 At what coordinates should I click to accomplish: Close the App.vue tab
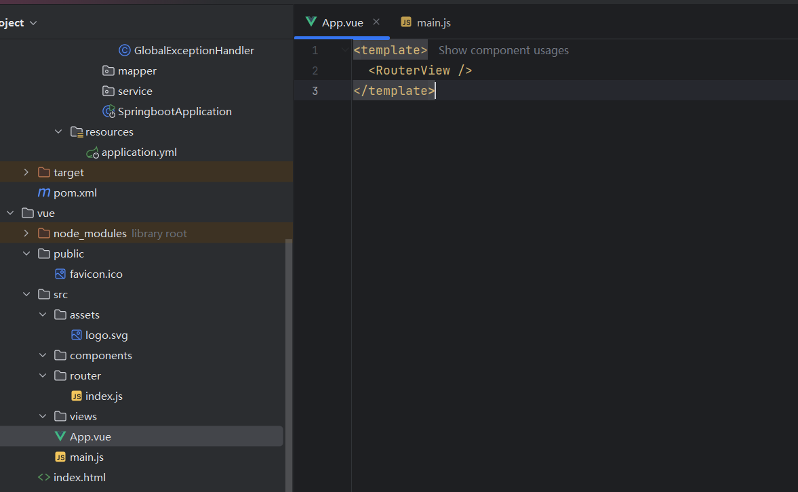(376, 22)
